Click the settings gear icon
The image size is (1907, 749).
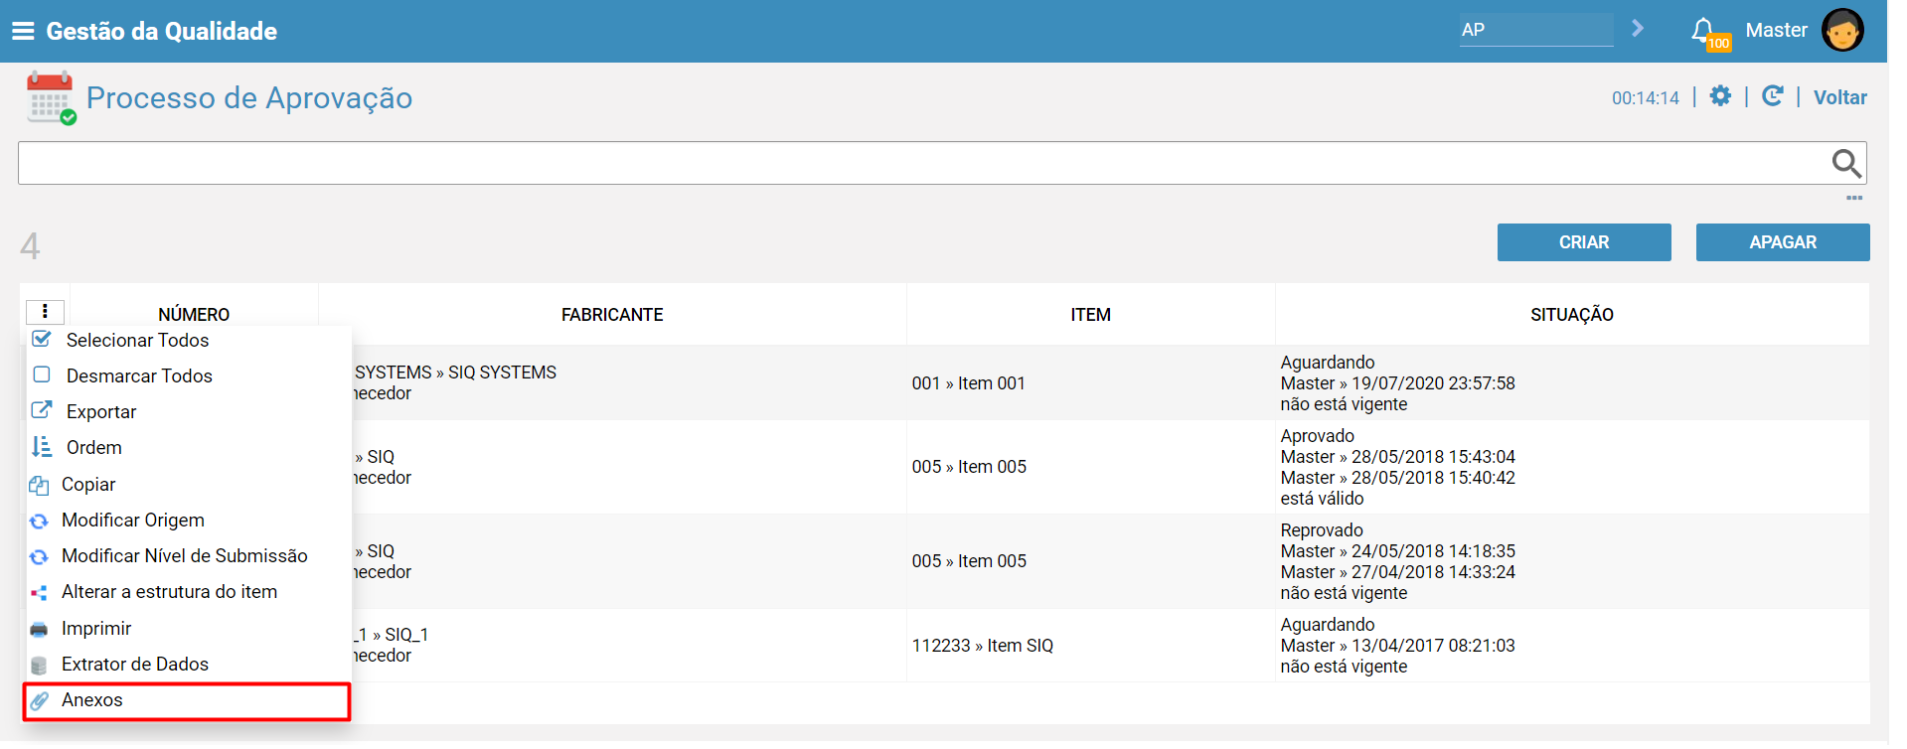[1720, 96]
